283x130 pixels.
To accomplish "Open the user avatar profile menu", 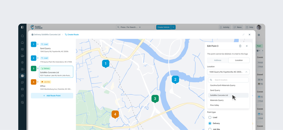I will 259,27.
